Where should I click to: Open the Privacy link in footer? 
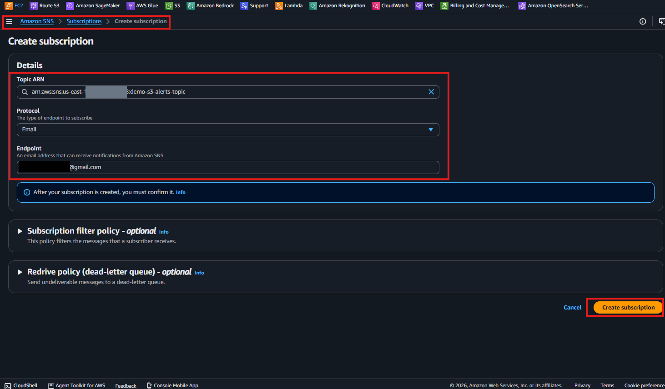(x=582, y=385)
